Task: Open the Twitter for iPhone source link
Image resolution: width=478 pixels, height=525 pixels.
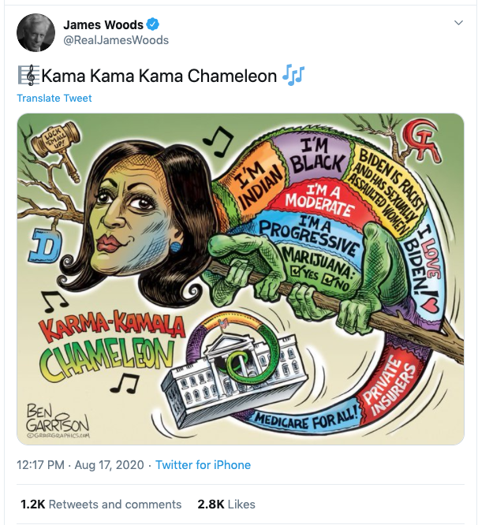Action: 203,465
